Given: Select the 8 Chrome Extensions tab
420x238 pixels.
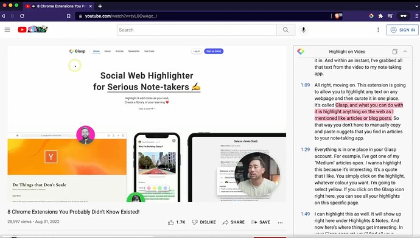Looking at the screenshot, I should click(58, 6).
